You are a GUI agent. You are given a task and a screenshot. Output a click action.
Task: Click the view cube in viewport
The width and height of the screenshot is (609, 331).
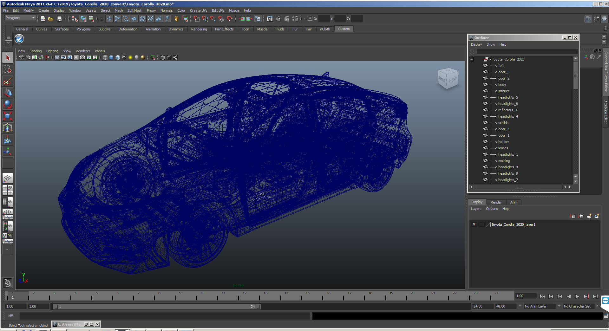coord(448,79)
